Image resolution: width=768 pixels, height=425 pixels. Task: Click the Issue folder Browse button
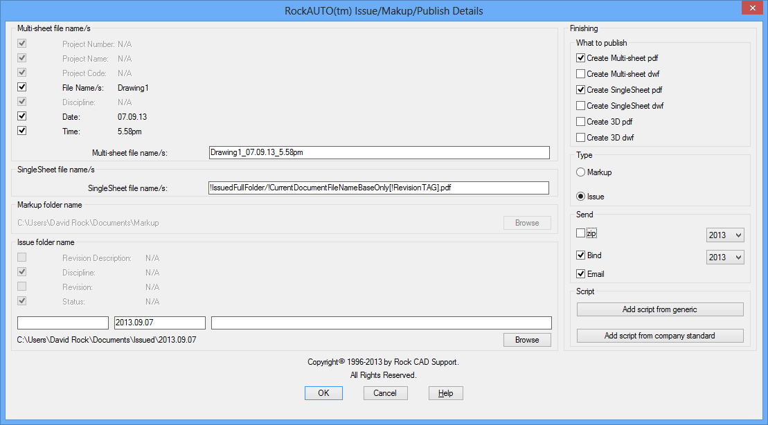point(527,340)
